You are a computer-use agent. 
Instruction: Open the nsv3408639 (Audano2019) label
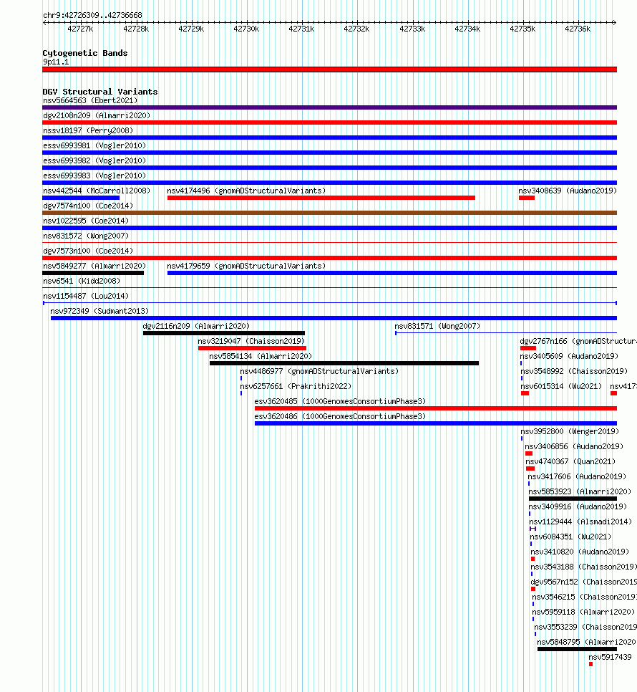(568, 191)
